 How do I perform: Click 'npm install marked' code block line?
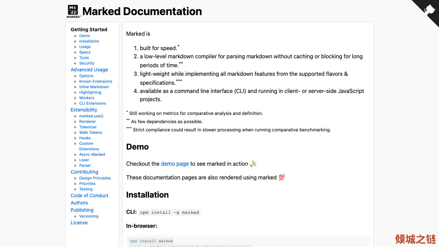(151, 241)
